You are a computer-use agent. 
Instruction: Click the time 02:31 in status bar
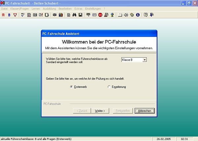[x=184, y=139]
